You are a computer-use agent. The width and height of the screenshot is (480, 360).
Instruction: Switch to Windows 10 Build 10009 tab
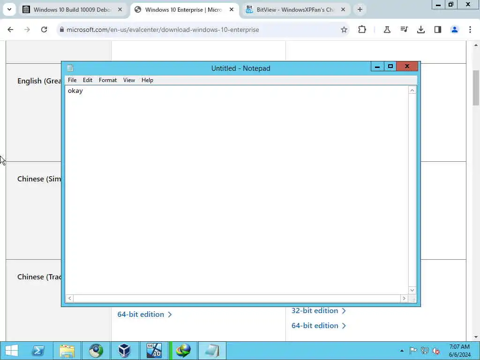[x=72, y=10]
